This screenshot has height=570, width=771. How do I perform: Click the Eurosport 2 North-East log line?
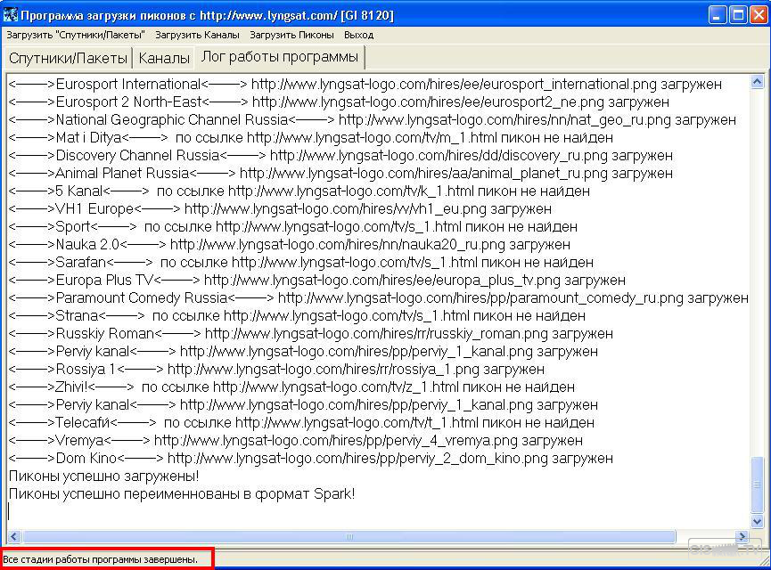(339, 102)
